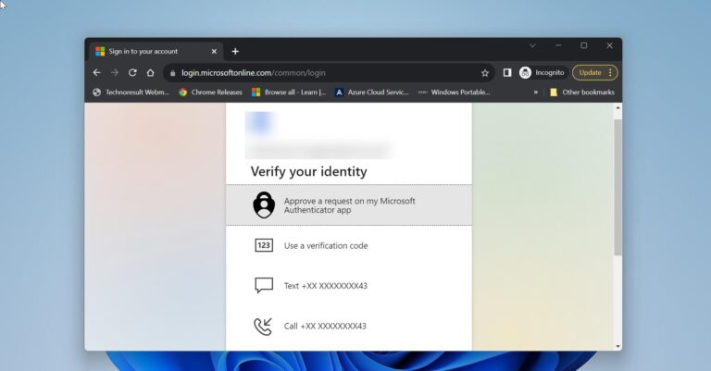Viewport: 711px width, 371px height.
Task: Click the page scrollbar thumb
Action: tap(617, 187)
